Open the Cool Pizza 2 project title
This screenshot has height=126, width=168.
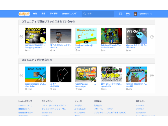tap(82, 84)
